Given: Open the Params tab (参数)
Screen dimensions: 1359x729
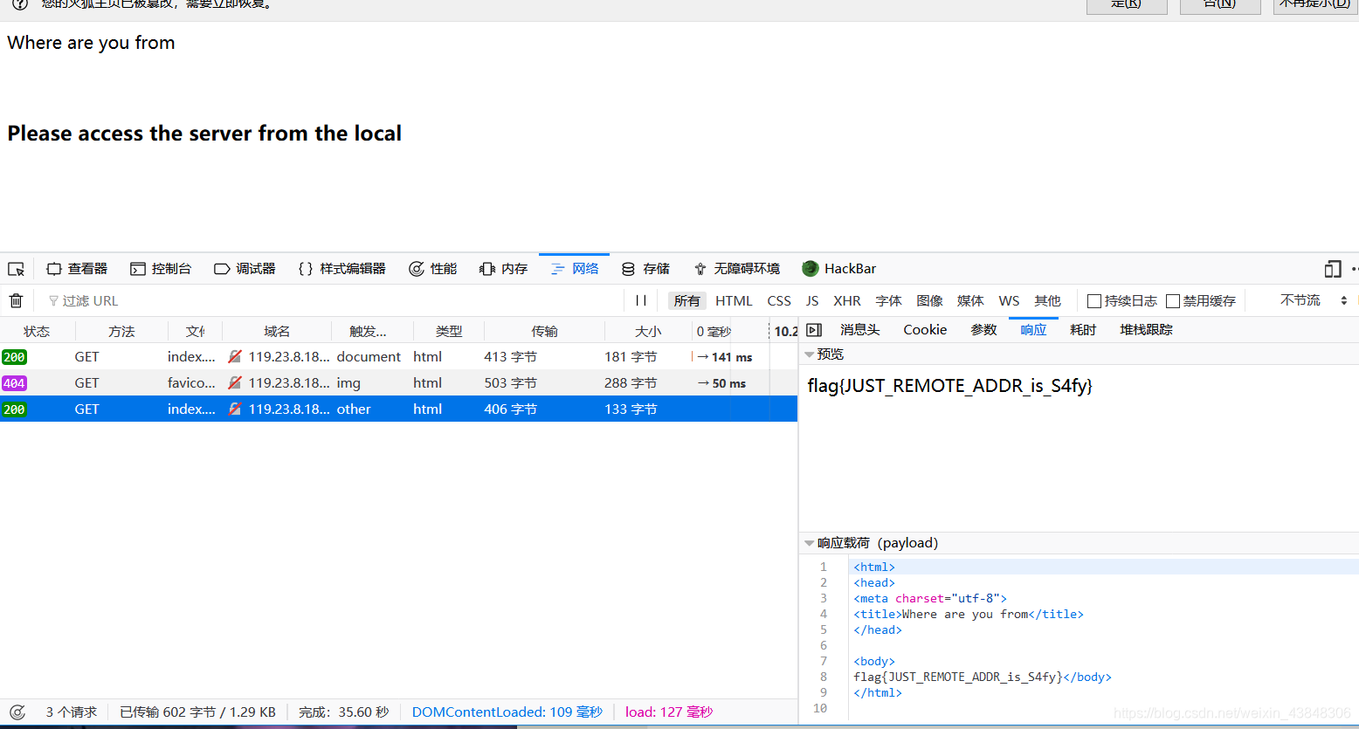Looking at the screenshot, I should click(983, 330).
